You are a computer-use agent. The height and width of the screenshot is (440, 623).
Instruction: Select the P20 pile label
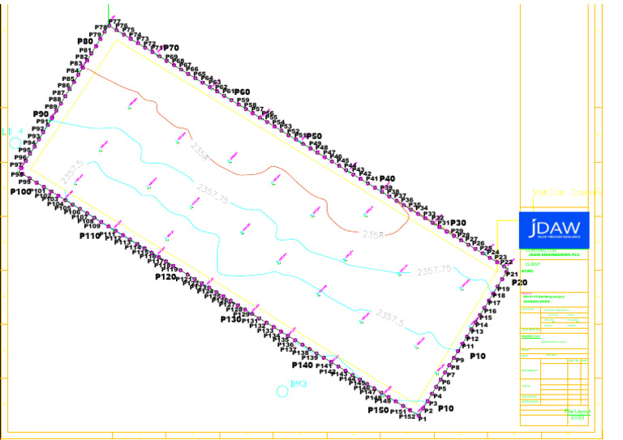519,283
